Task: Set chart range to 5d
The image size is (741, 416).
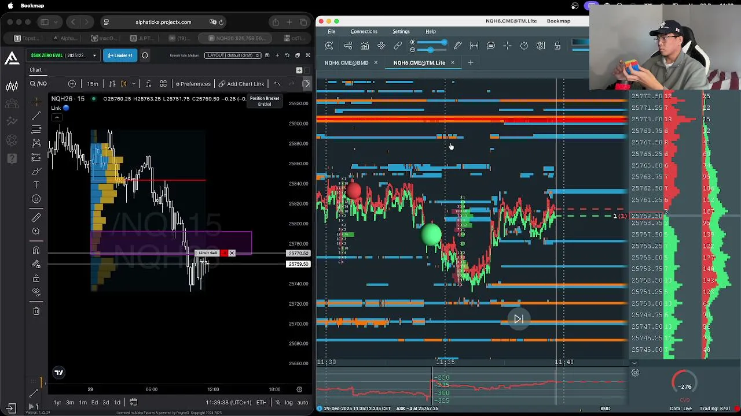Action: point(94,402)
